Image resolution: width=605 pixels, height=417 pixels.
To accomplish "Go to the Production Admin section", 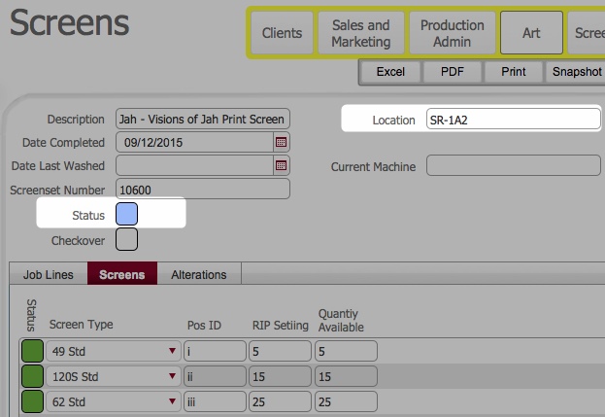I will pyautogui.click(x=452, y=33).
